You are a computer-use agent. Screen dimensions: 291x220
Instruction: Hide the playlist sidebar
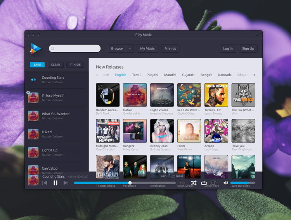click(x=75, y=65)
